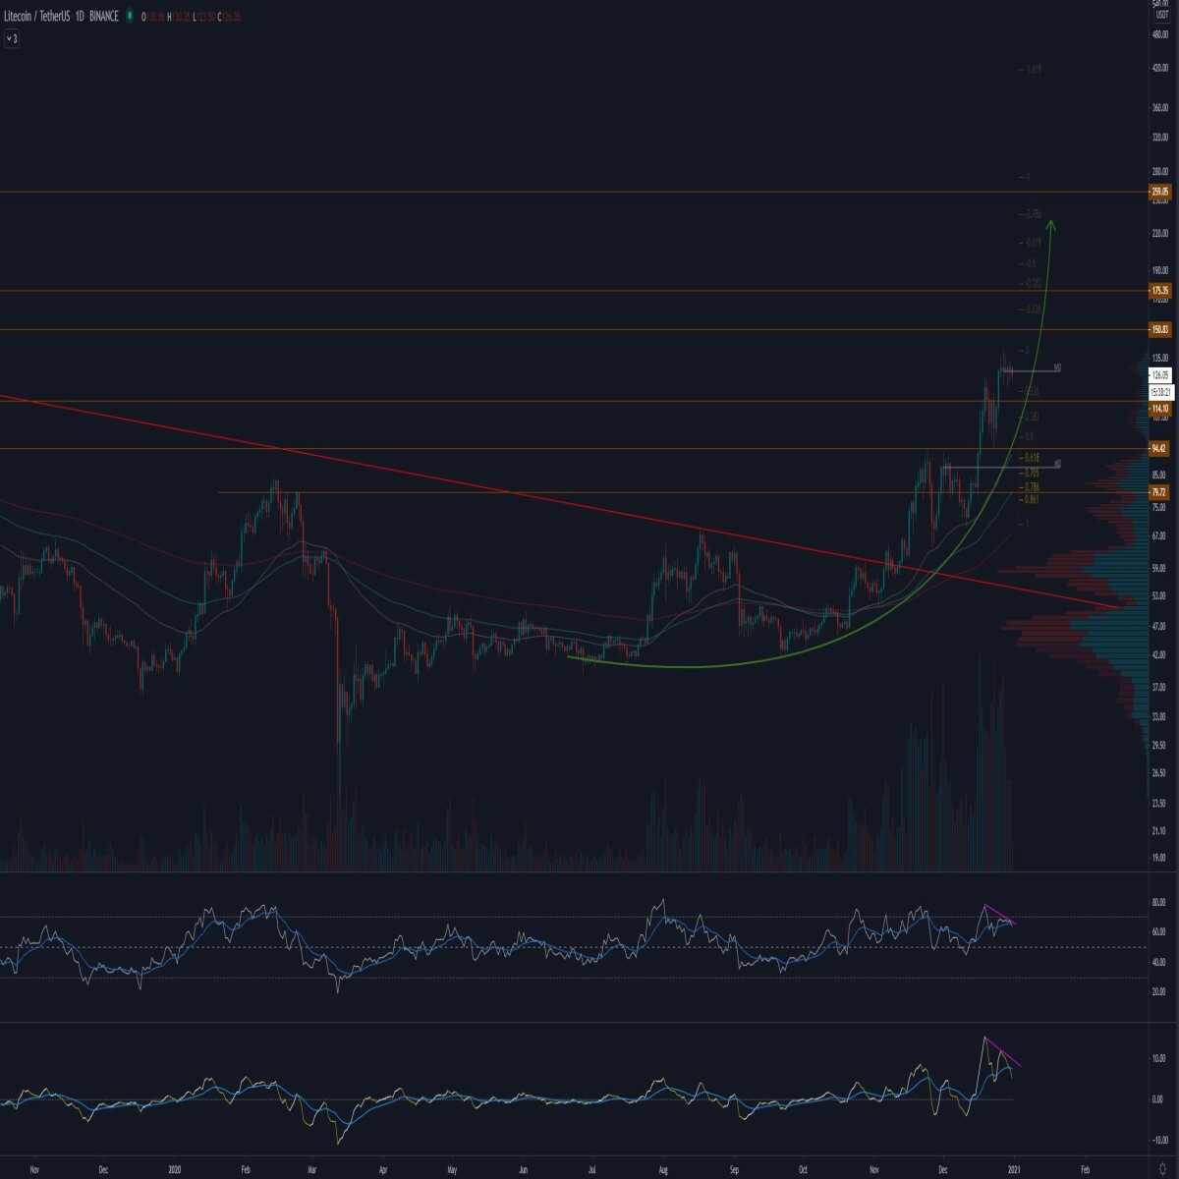Click the 80.00 level on RSI scale
This screenshot has height=1179, width=1179.
1159,902
